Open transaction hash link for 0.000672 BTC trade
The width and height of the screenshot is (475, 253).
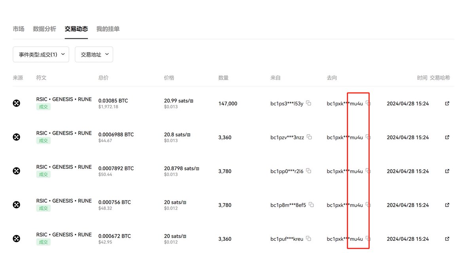[x=447, y=239]
